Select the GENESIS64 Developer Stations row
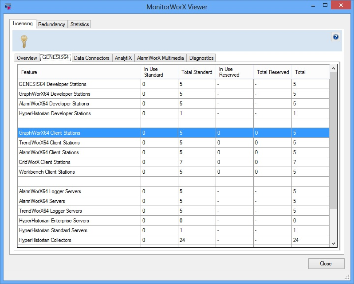354x284 pixels. pyautogui.click(x=52, y=84)
